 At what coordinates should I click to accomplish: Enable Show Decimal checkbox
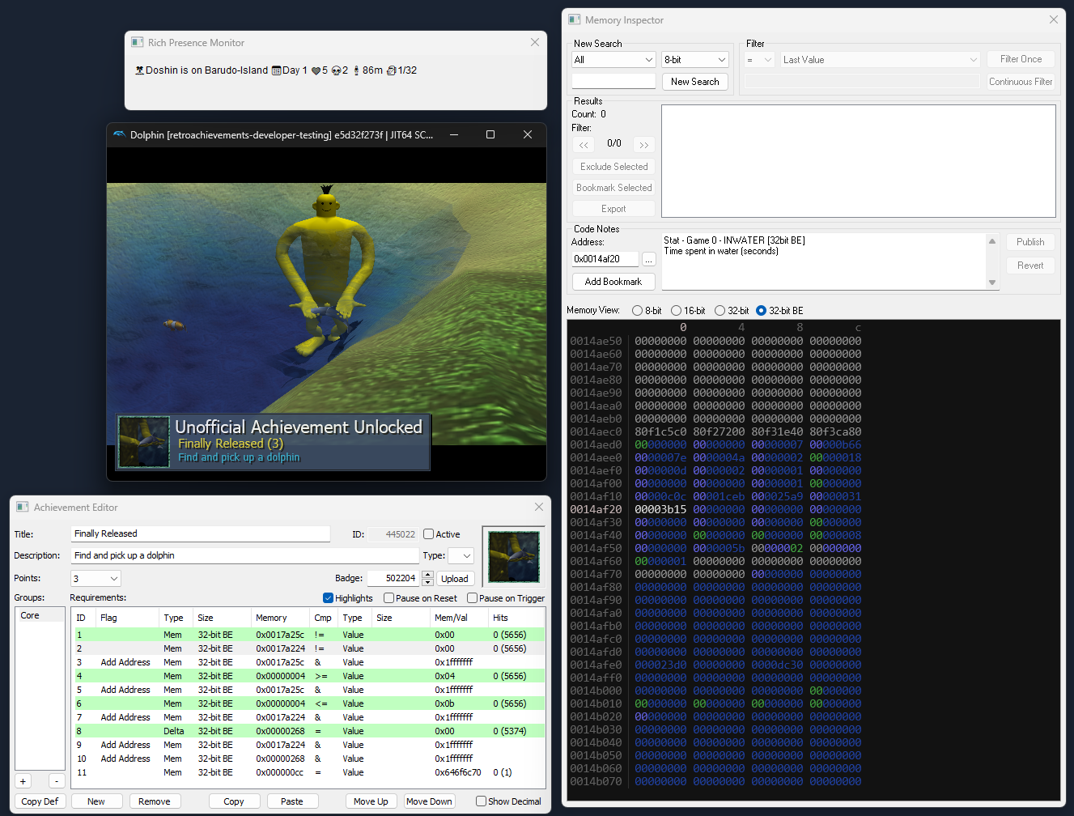click(x=481, y=801)
